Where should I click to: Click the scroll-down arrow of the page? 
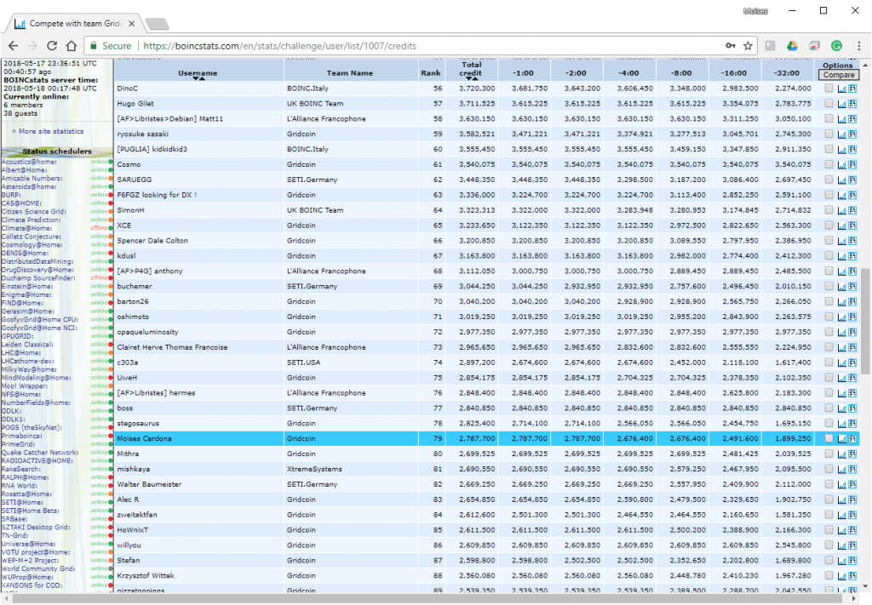(x=865, y=586)
